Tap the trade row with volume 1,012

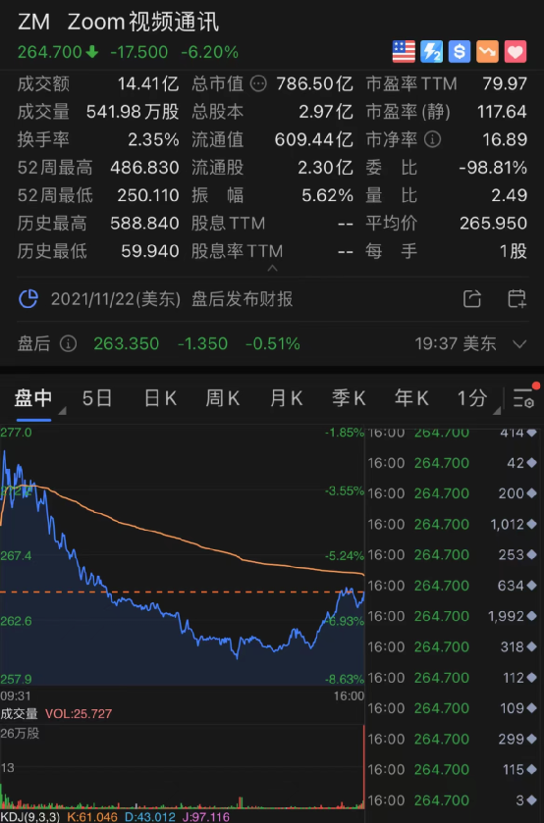[x=454, y=524]
